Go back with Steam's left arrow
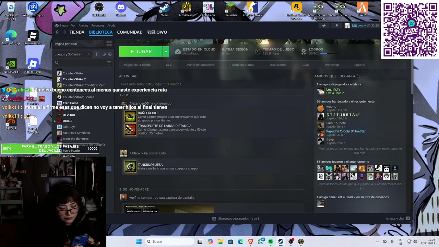 57,32
